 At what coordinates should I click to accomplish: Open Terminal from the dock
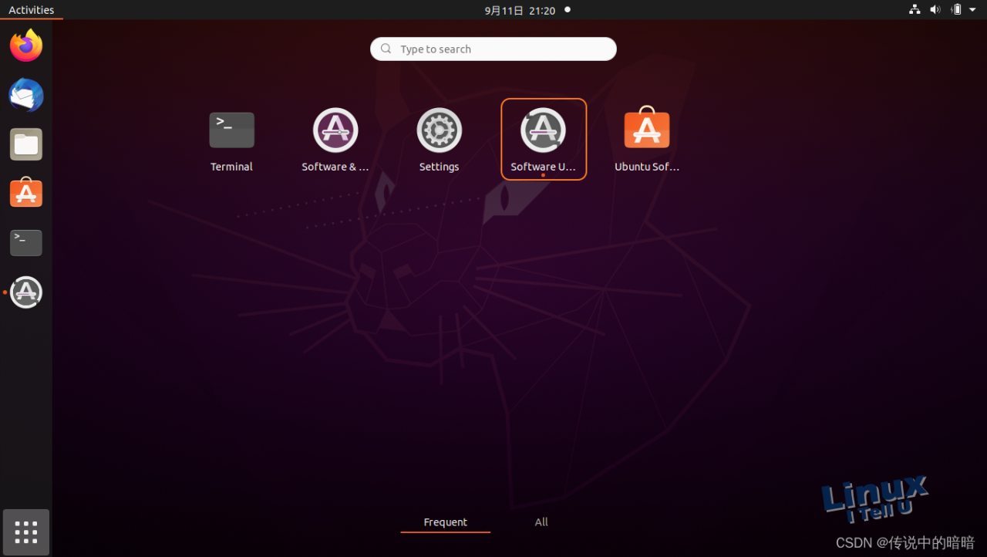pos(26,243)
